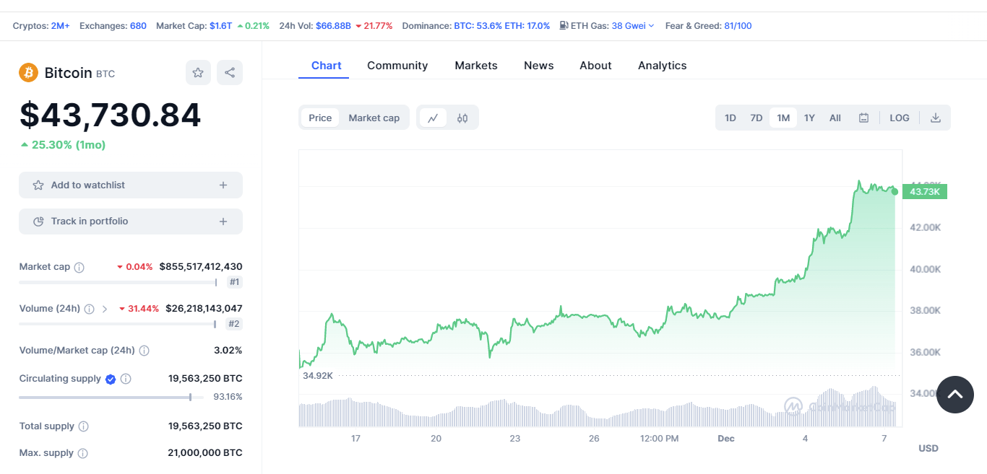This screenshot has height=474, width=987.
Task: Switch to candlestick chart view
Action: click(462, 118)
